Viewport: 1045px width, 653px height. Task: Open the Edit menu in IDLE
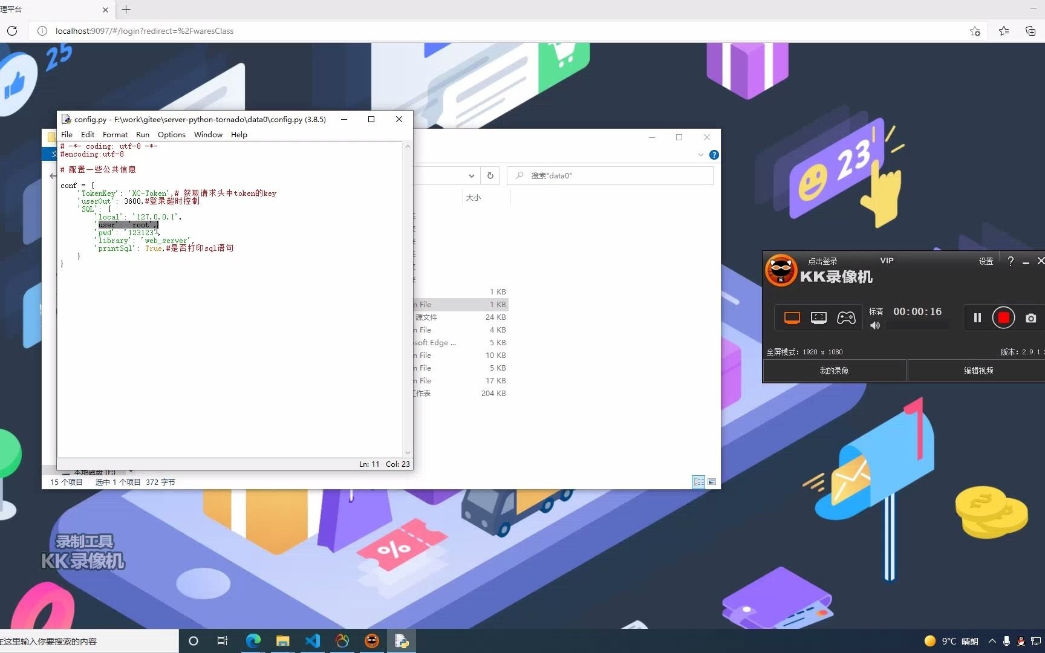[88, 135]
